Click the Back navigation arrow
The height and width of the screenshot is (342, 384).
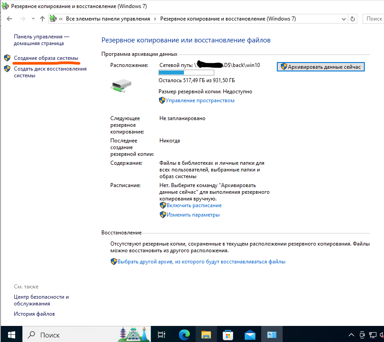[x=9, y=19]
